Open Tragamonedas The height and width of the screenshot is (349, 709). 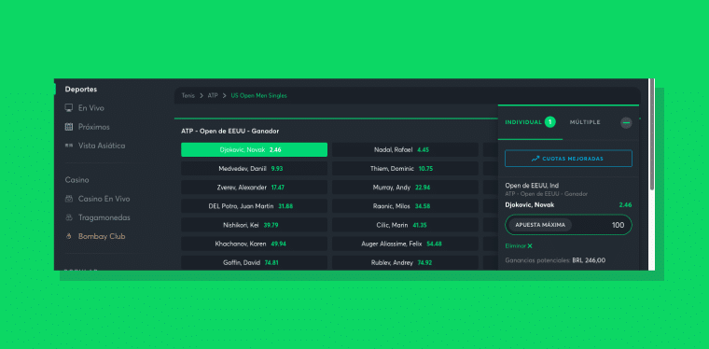(x=104, y=217)
